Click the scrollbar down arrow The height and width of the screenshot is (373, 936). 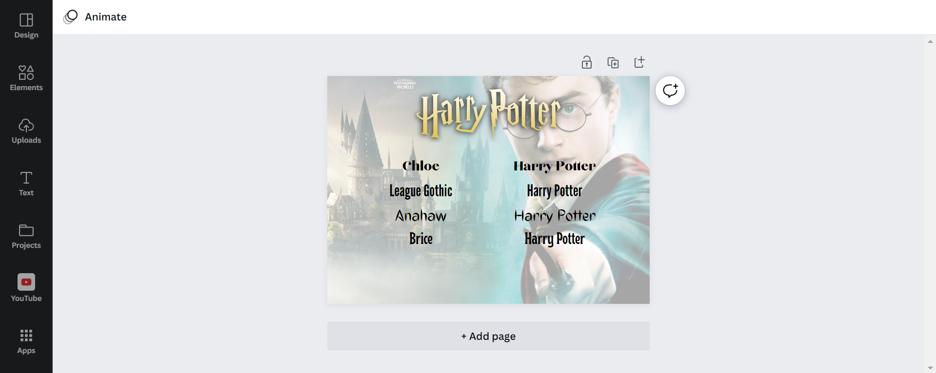click(930, 368)
